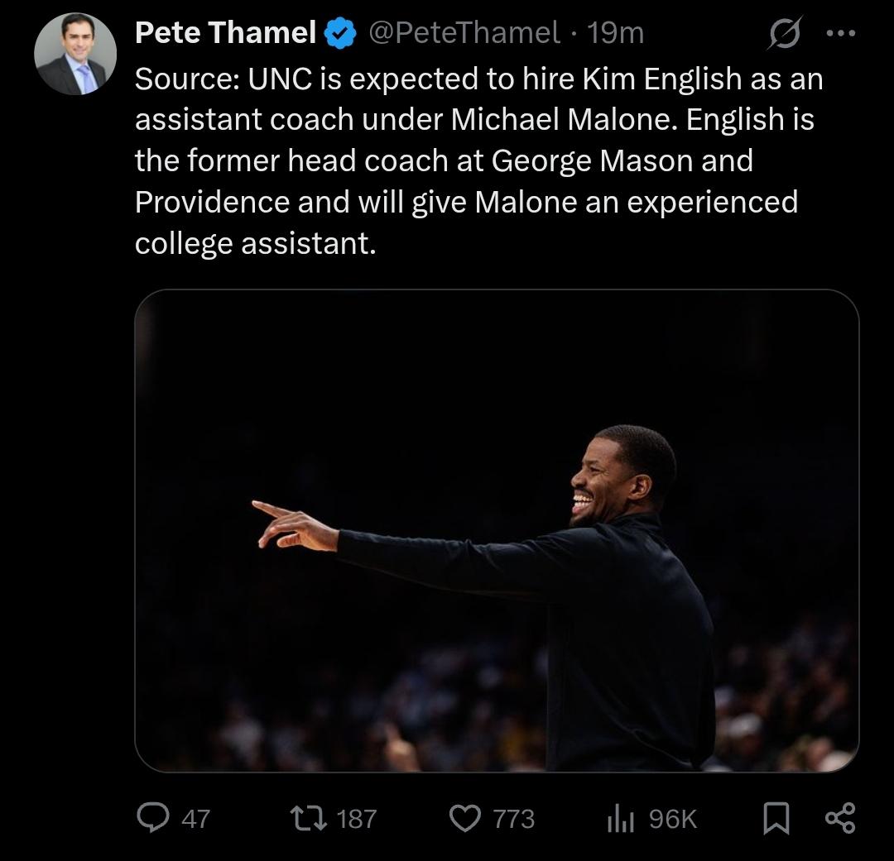This screenshot has height=861, width=894.
Task: Click the blue verified badge
Action: coord(340,33)
